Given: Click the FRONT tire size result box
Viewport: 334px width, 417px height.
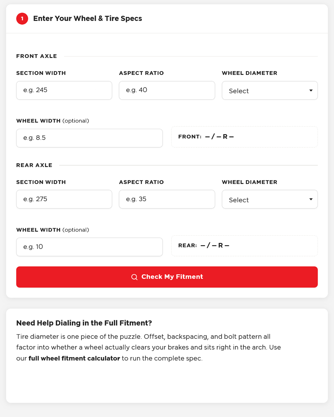Looking at the screenshot, I should tap(244, 137).
